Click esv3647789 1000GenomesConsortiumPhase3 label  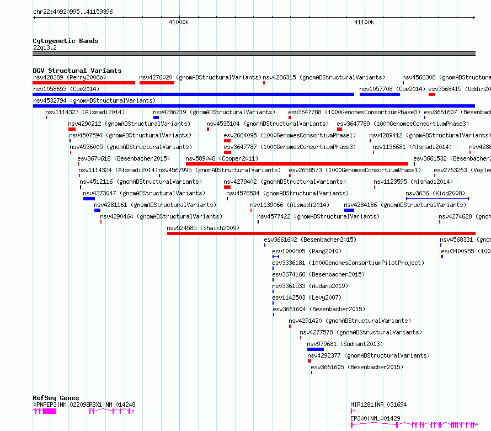tap(403, 124)
